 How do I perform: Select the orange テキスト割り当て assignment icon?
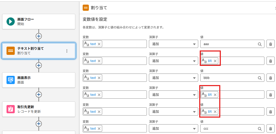point(11,51)
